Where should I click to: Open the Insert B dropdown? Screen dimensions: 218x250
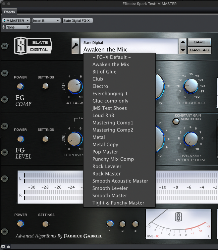click(x=46, y=21)
